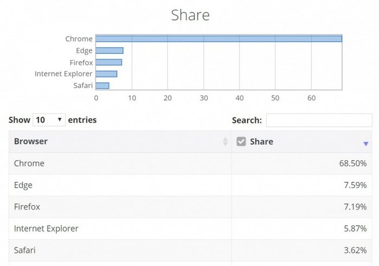The image size is (379, 266).
Task: Open the Show entries count dropdown
Action: [x=49, y=120]
